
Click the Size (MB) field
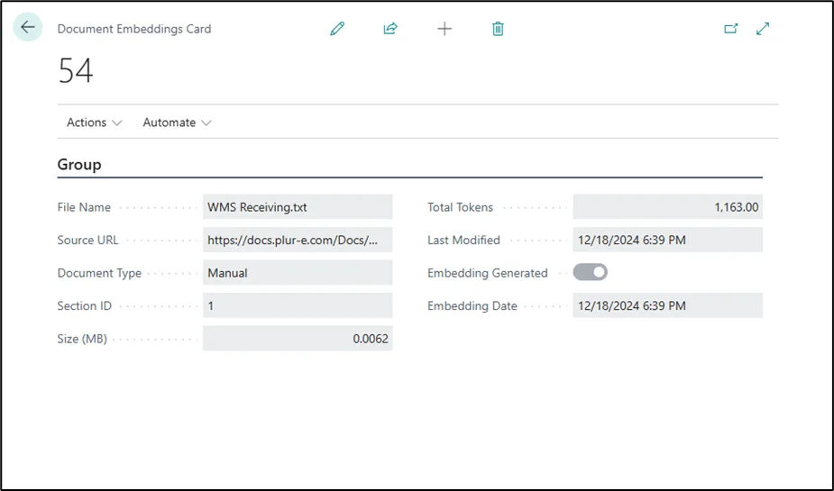tap(298, 339)
